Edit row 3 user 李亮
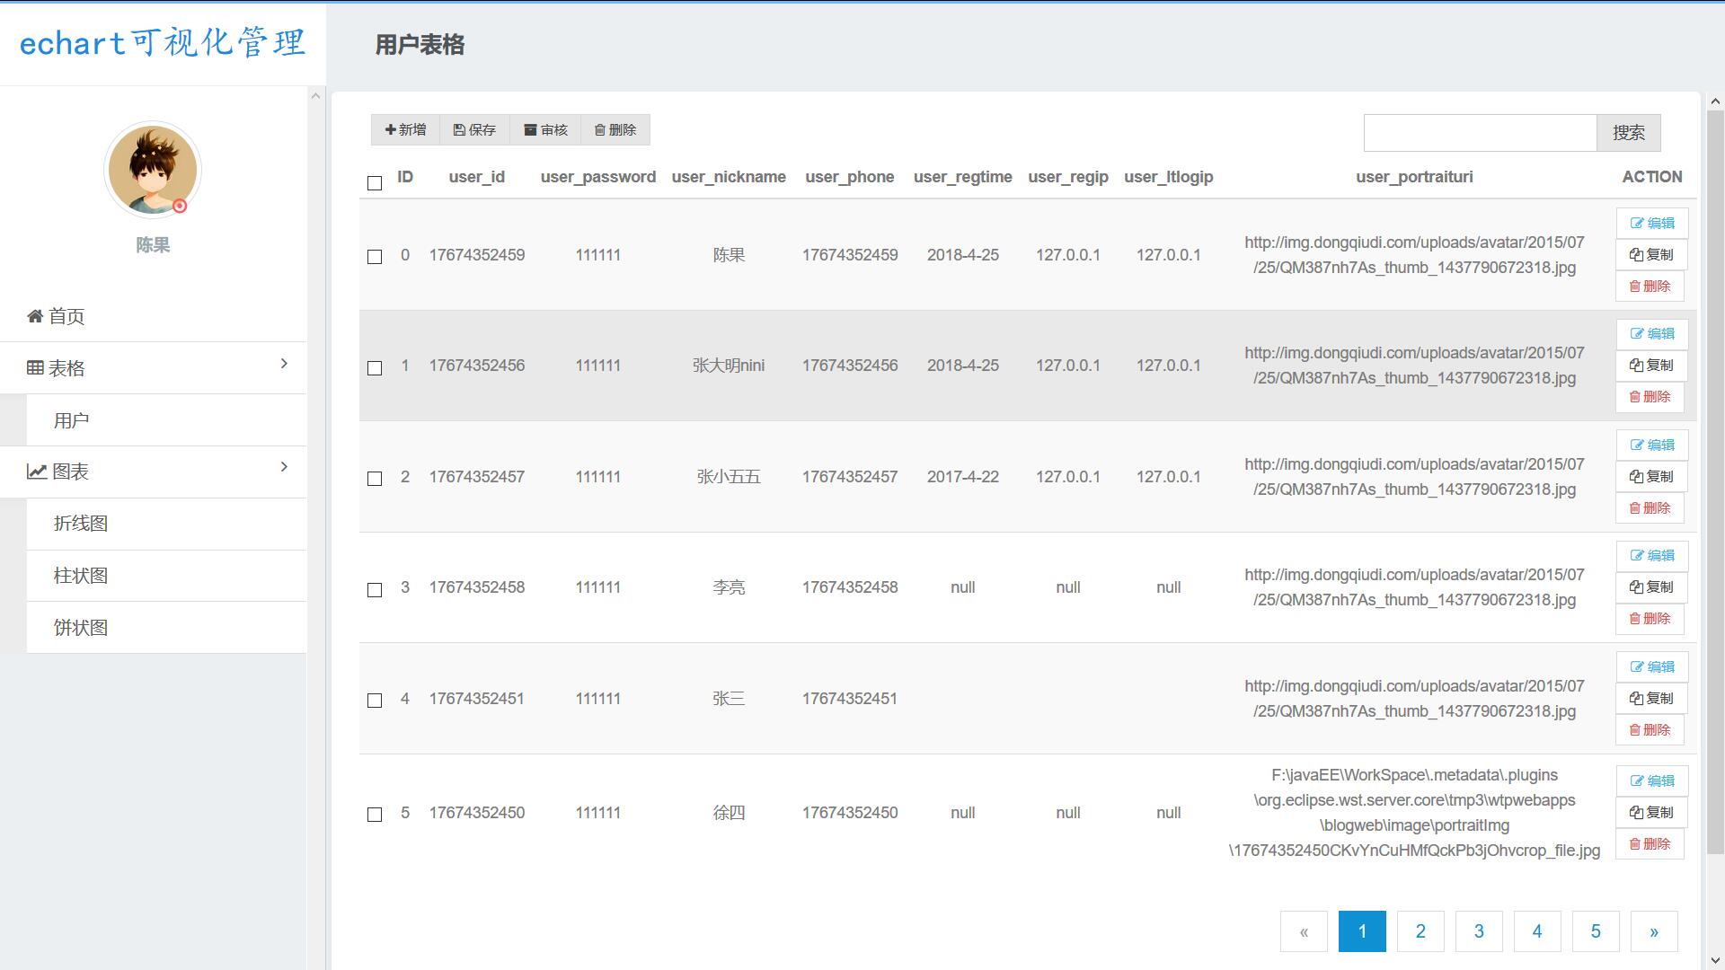The height and width of the screenshot is (970, 1725). coord(1652,556)
